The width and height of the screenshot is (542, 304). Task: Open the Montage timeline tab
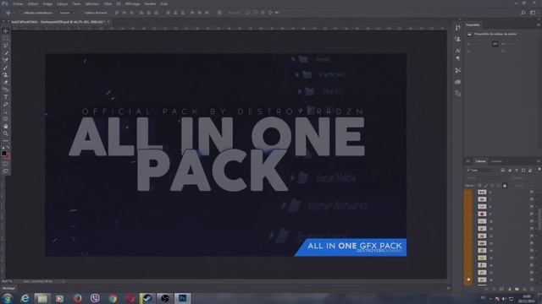click(8, 288)
